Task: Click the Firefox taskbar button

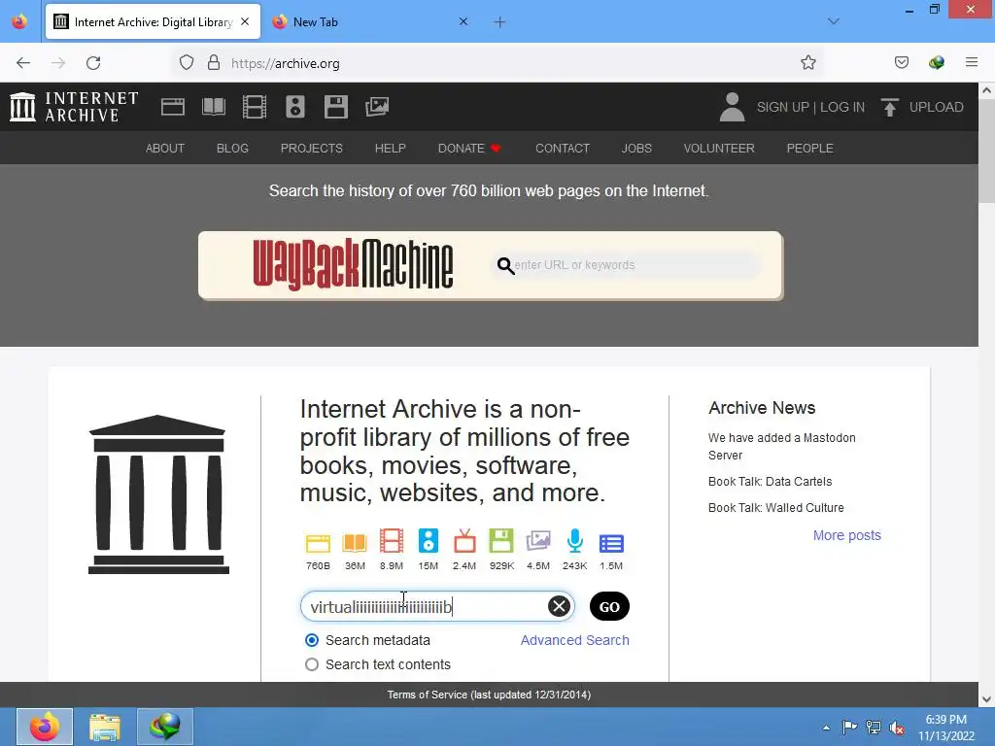Action: click(x=45, y=727)
